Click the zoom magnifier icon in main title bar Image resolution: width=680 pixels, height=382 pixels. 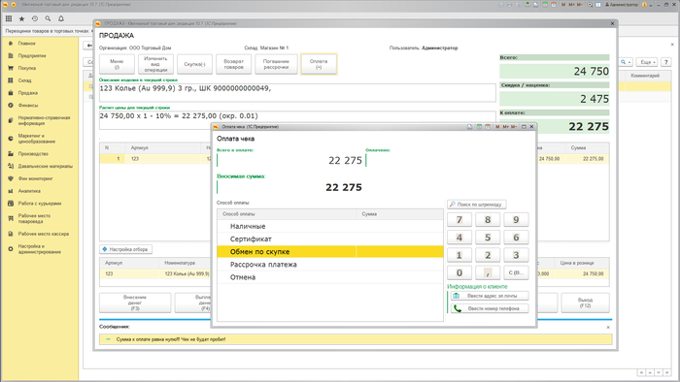590,5
